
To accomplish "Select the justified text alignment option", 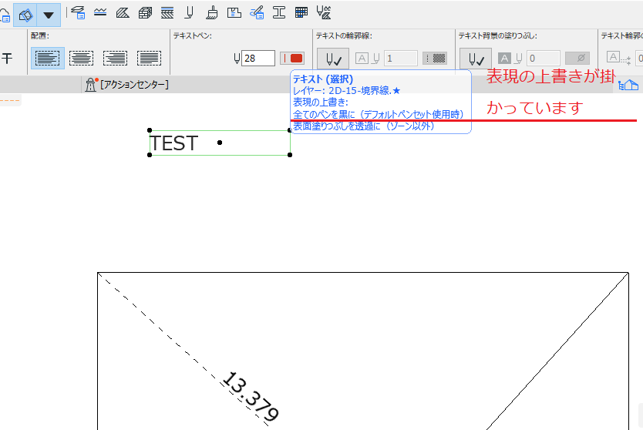I will (149, 58).
